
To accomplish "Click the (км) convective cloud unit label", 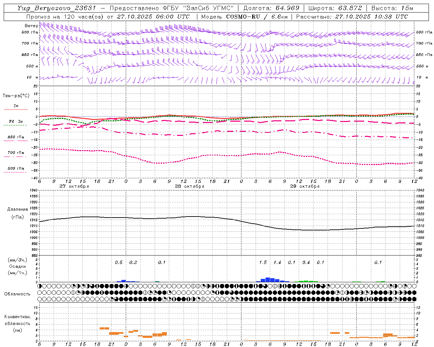I will pyautogui.click(x=18, y=330).
